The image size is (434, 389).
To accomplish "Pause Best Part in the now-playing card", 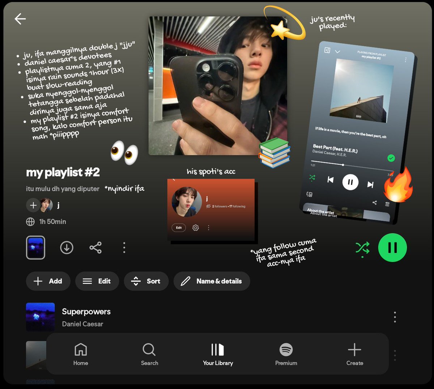I will (x=350, y=182).
